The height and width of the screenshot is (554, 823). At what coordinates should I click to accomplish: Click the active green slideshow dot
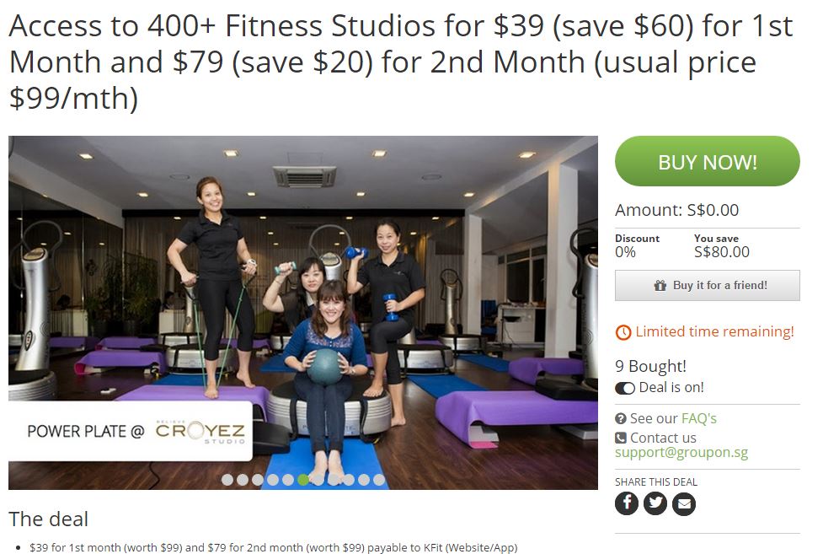click(x=303, y=479)
